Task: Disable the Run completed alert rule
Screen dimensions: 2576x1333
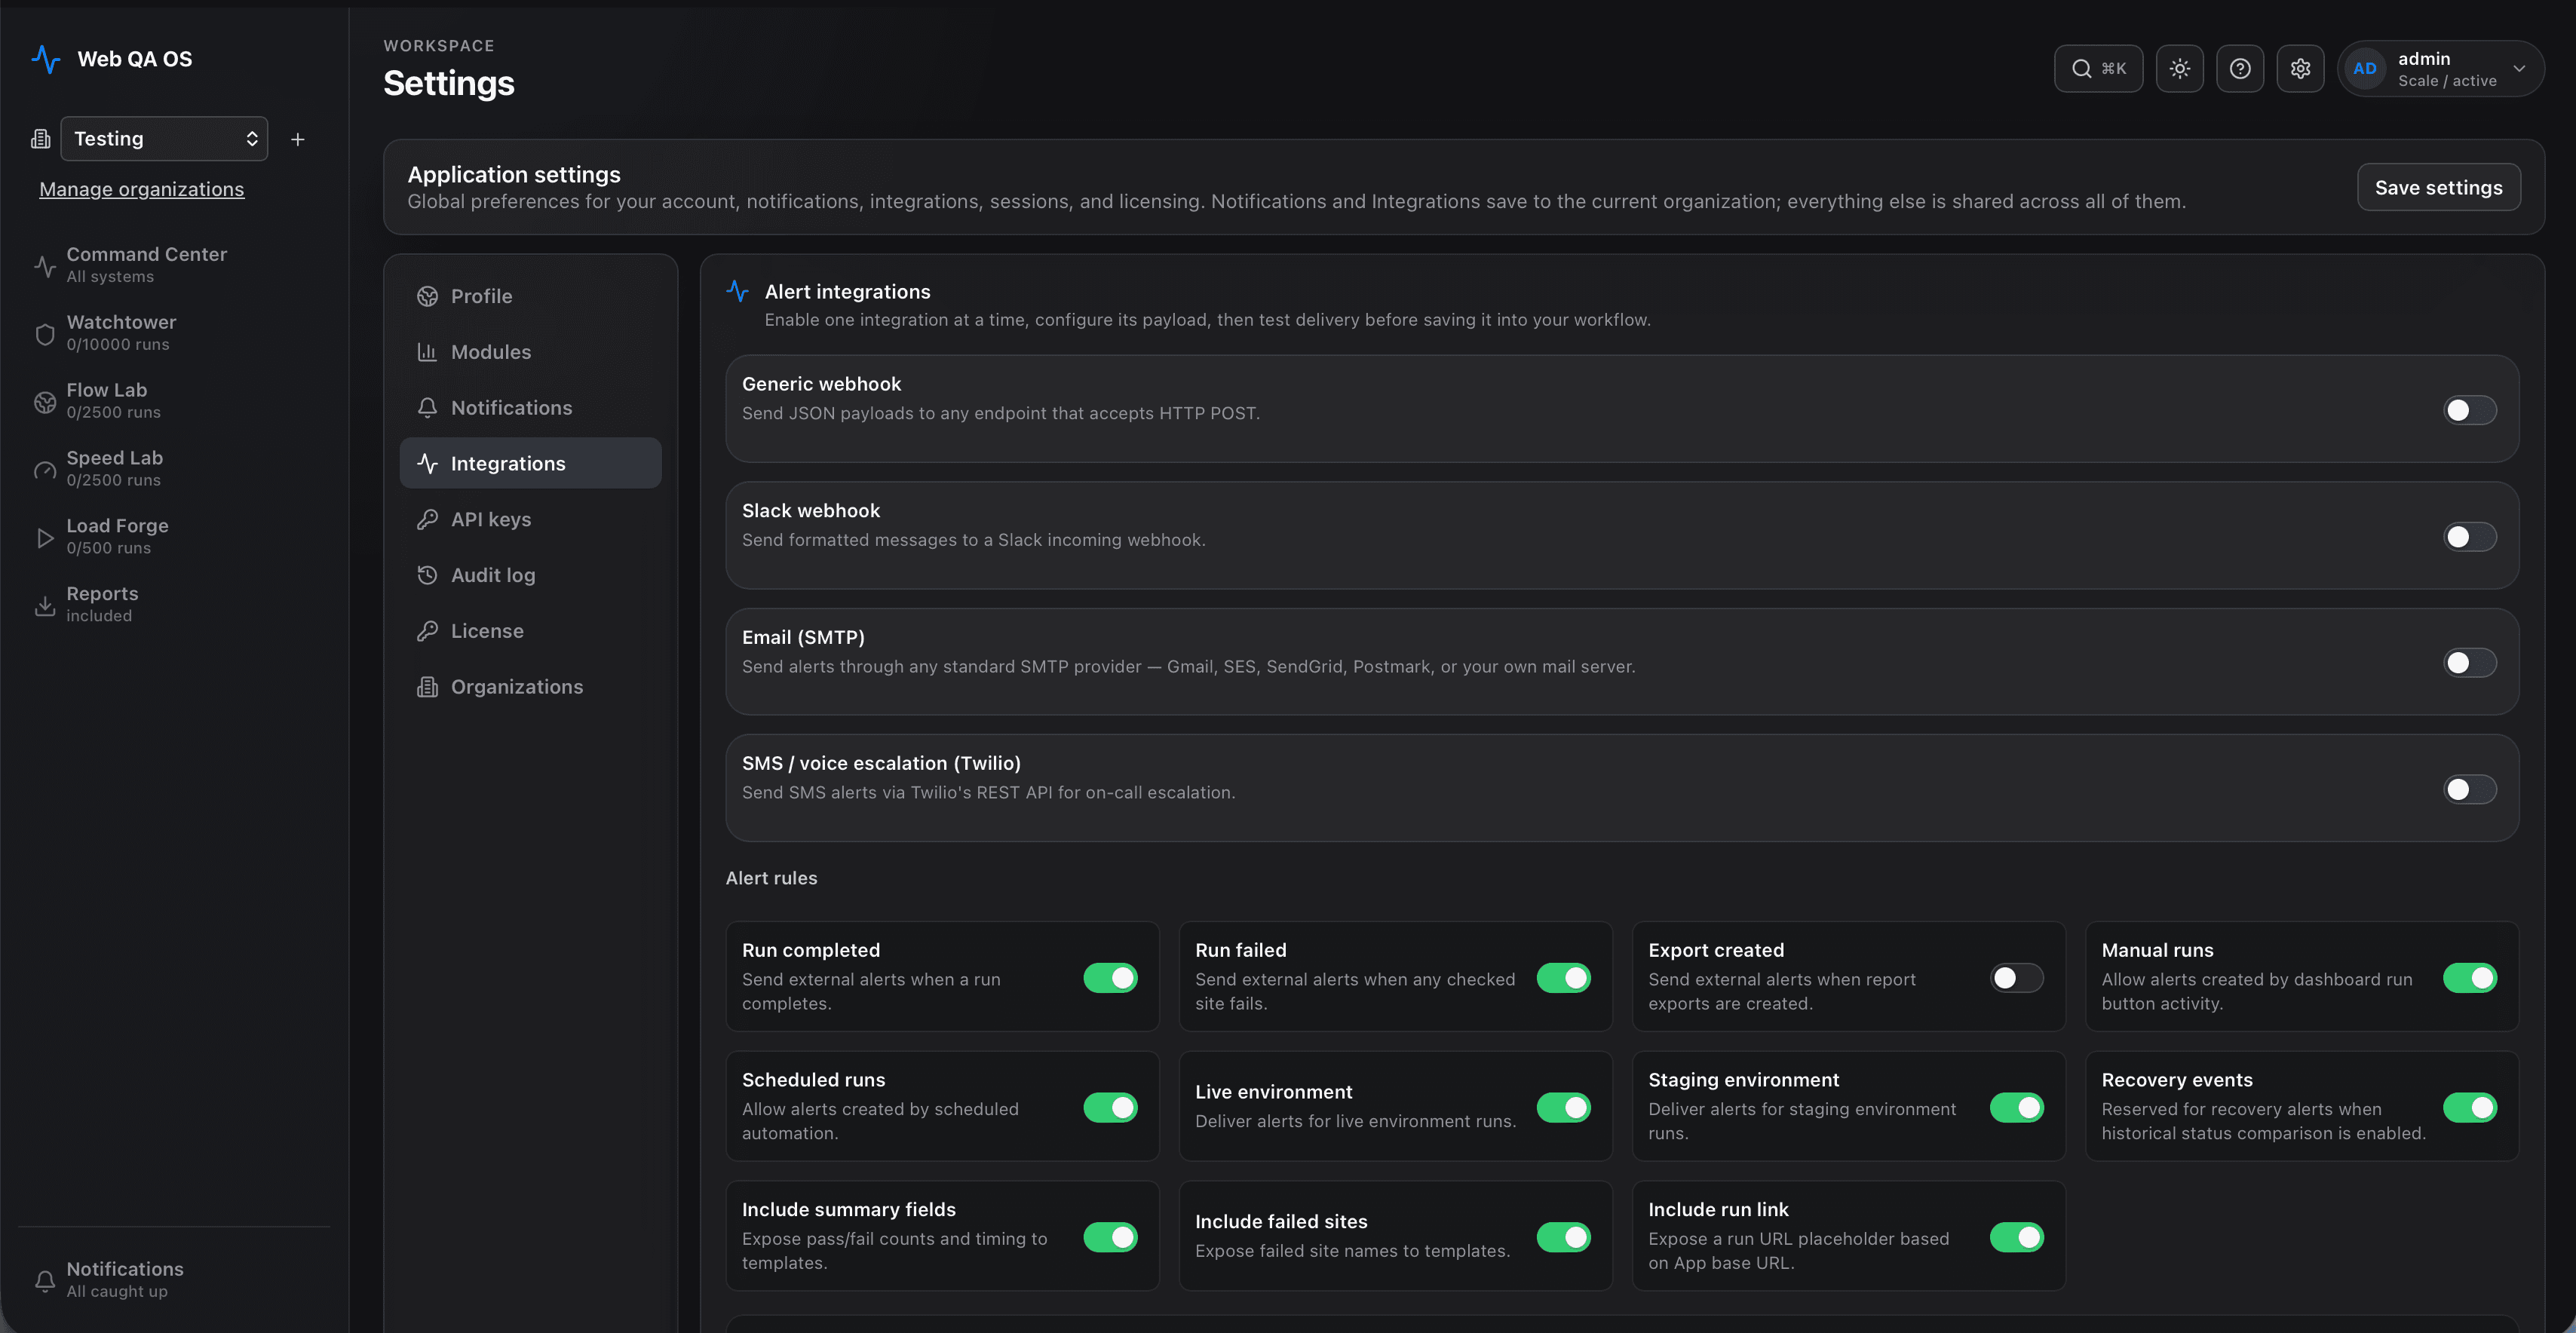Action: point(1111,978)
